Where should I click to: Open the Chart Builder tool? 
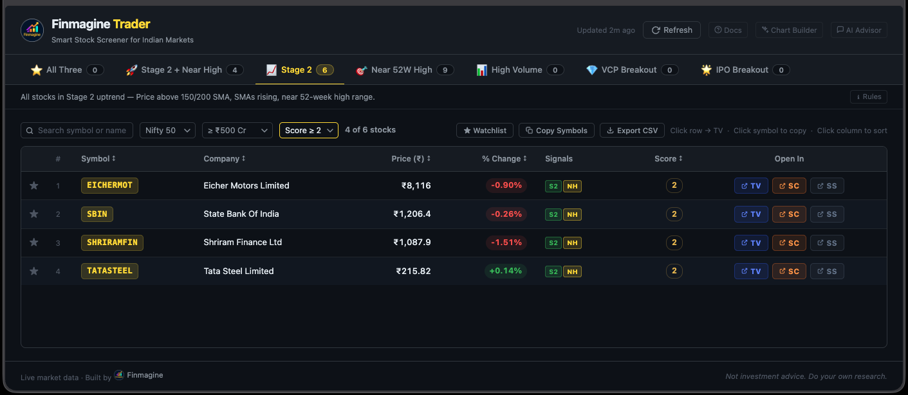(789, 30)
